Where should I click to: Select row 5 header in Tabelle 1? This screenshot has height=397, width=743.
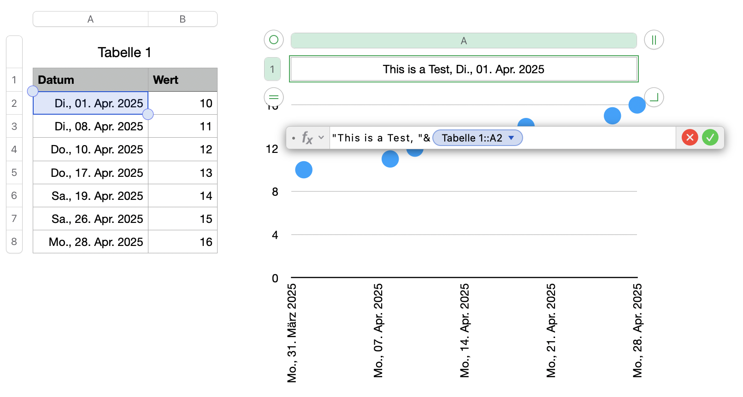click(14, 173)
